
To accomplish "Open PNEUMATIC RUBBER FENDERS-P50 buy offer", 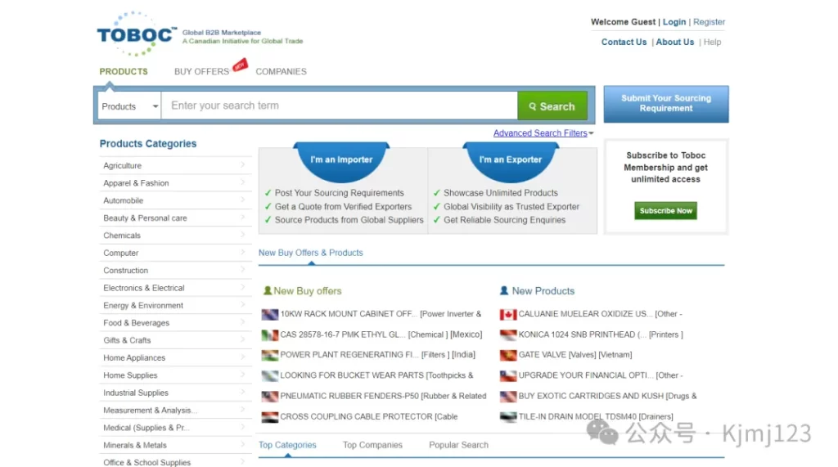I will click(383, 396).
